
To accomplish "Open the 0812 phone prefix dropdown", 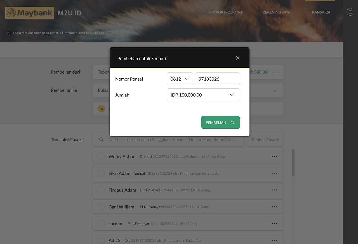I will 180,79.
